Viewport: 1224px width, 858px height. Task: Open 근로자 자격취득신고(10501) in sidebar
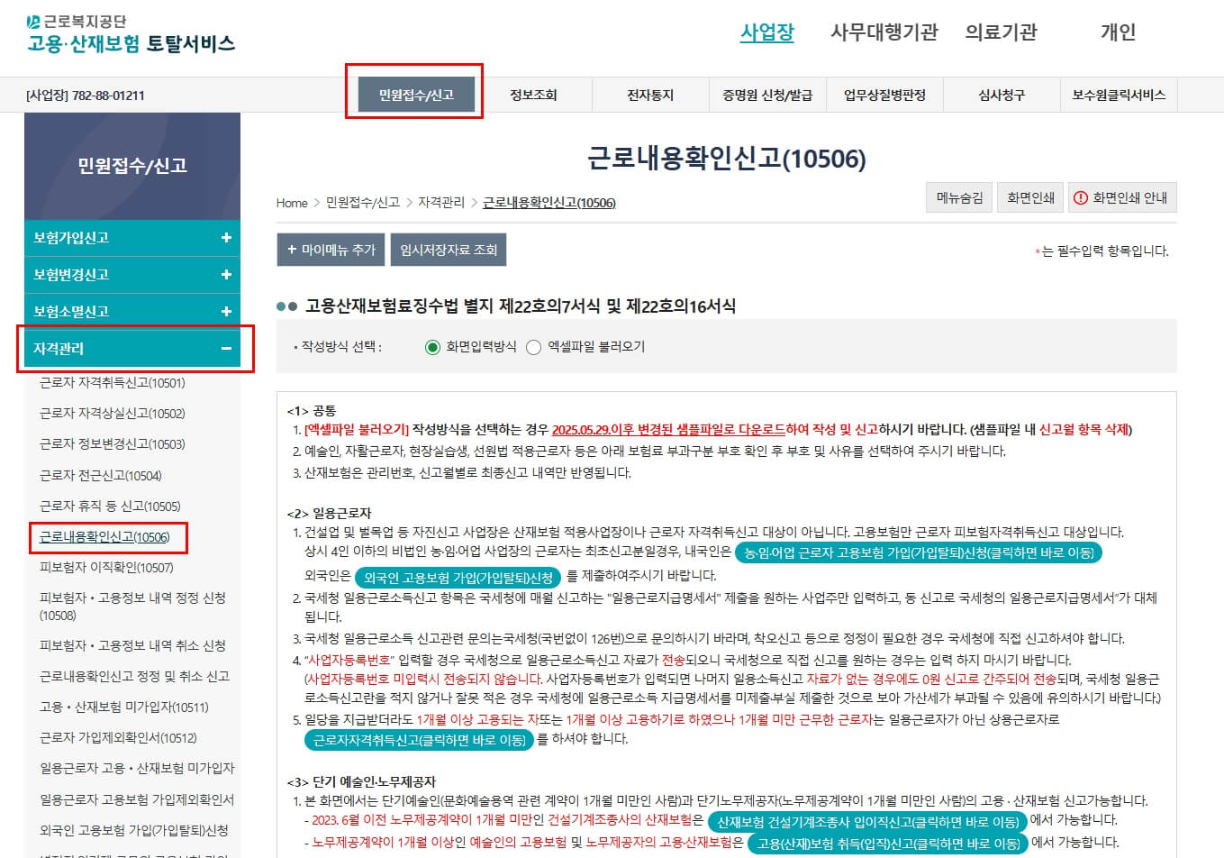pyautogui.click(x=113, y=383)
